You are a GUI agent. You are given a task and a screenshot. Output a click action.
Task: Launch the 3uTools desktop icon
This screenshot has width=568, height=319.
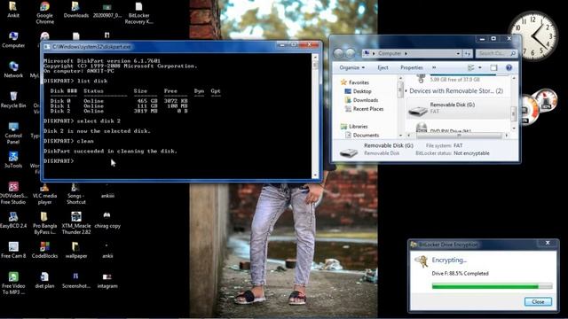tap(13, 159)
